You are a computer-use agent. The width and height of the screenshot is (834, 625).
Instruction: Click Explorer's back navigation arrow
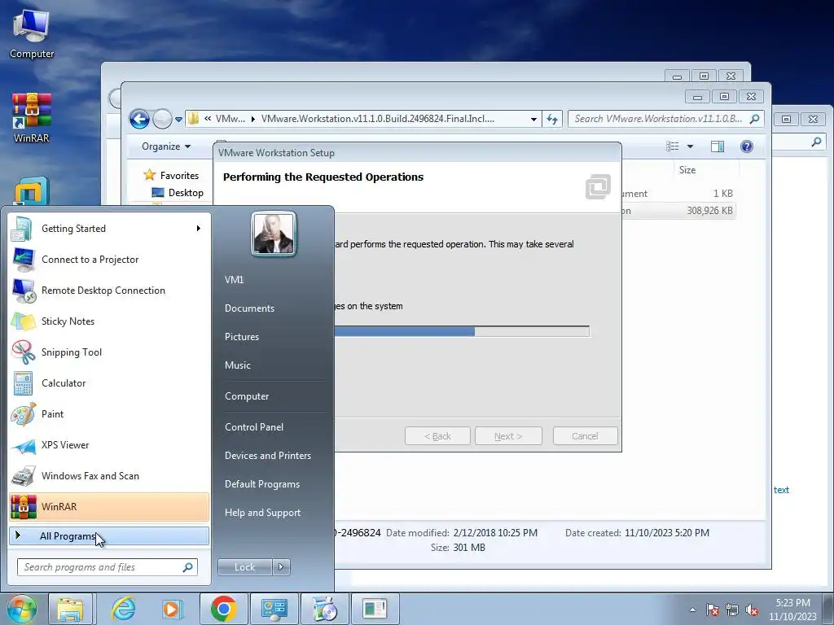[x=139, y=119]
